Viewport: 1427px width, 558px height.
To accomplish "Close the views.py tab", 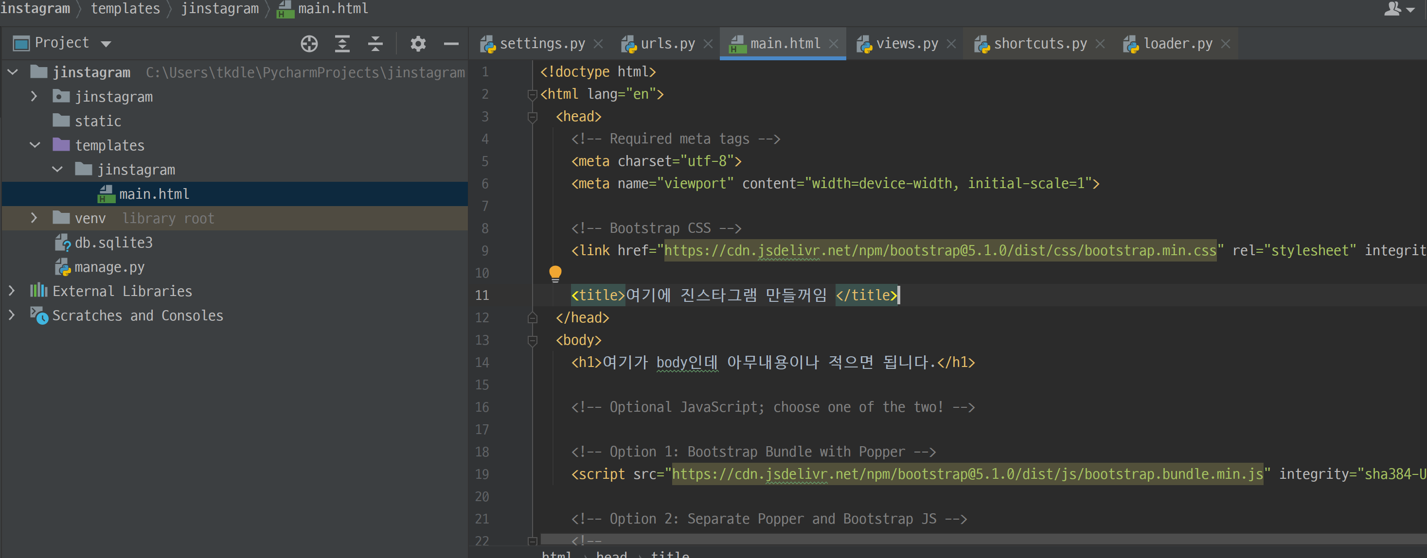I will (x=951, y=44).
